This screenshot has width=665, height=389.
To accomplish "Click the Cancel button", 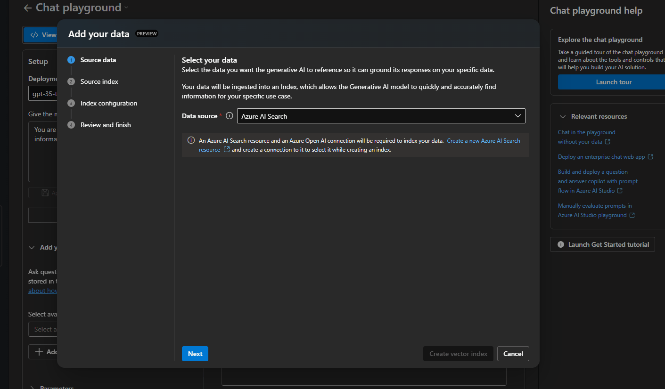I will coord(513,354).
